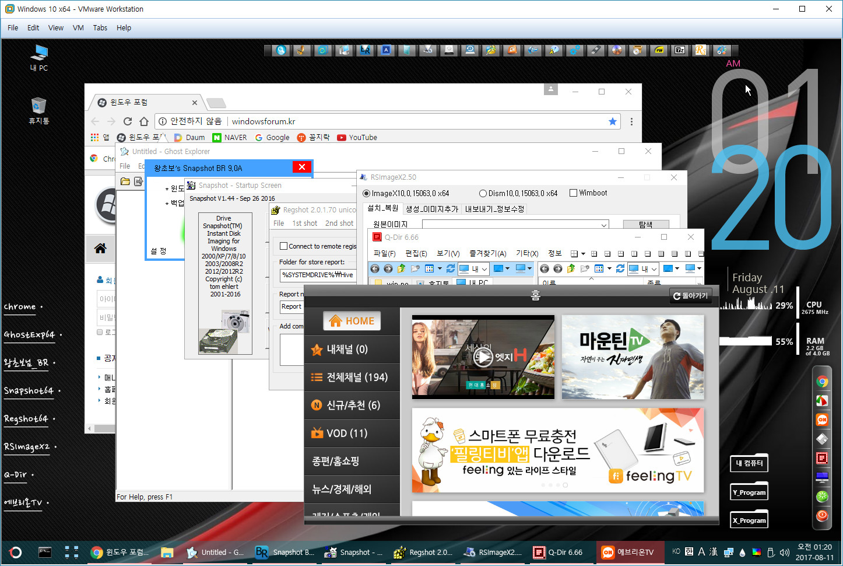This screenshot has width=843, height=566.
Task: Switch to 내보내기_정보수정 tab in RSImageX
Action: (x=494, y=209)
